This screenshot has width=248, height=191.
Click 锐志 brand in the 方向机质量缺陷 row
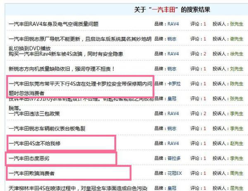172,69
